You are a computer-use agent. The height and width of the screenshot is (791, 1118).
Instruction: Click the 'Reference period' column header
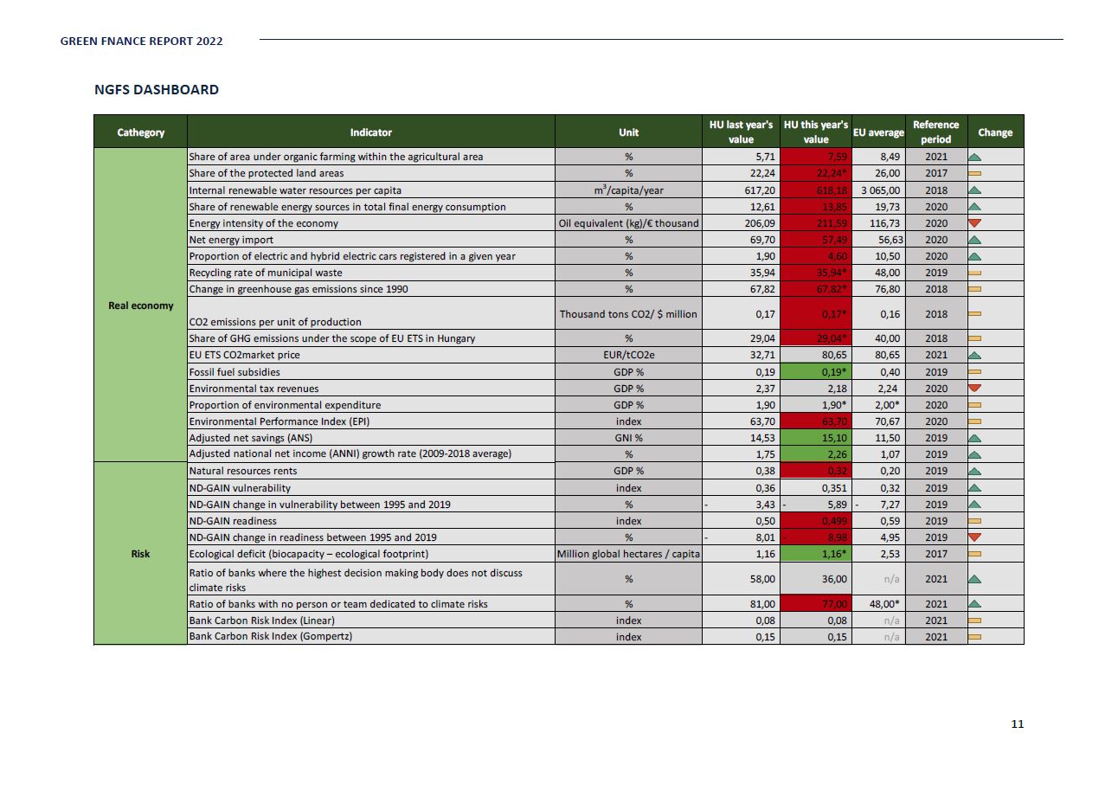point(936,132)
